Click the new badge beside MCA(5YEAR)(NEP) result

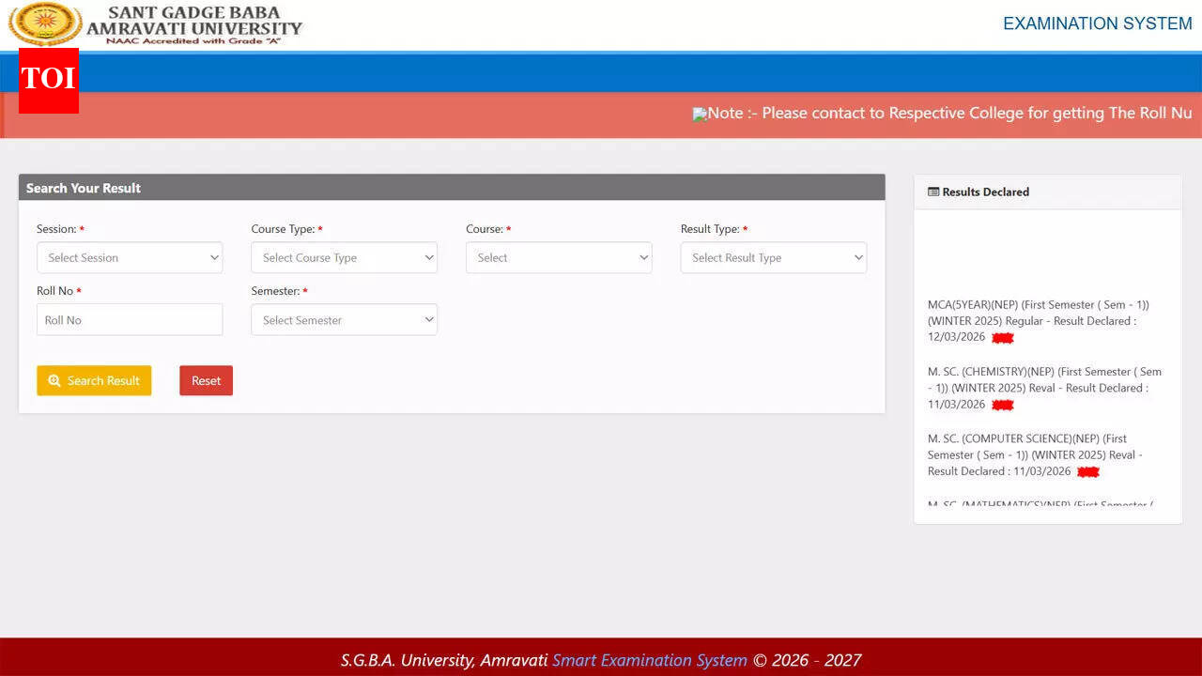click(x=1002, y=337)
